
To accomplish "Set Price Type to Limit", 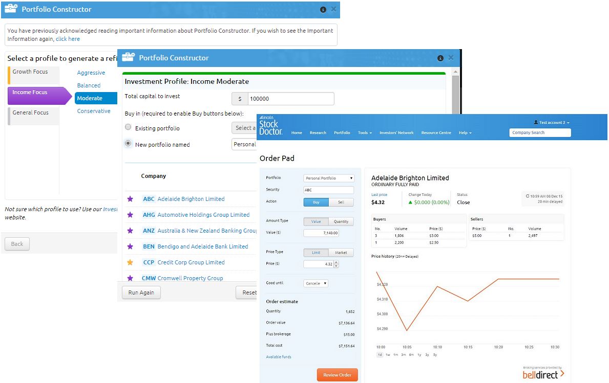I will pyautogui.click(x=316, y=253).
